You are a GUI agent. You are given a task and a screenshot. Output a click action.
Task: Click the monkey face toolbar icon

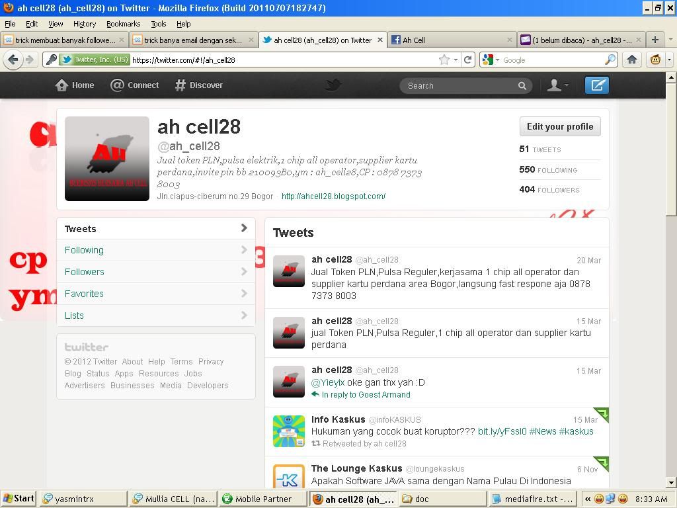click(655, 60)
